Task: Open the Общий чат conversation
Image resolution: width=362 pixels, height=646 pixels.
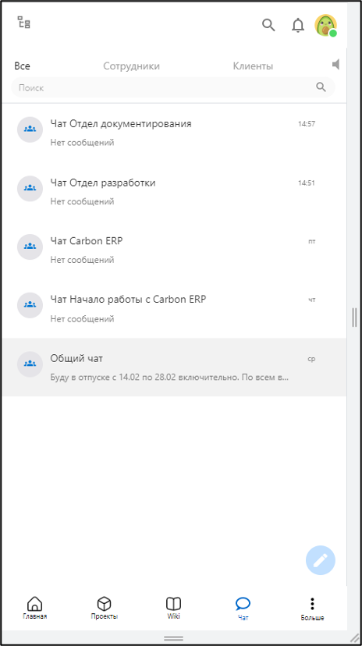Action: tap(173, 367)
